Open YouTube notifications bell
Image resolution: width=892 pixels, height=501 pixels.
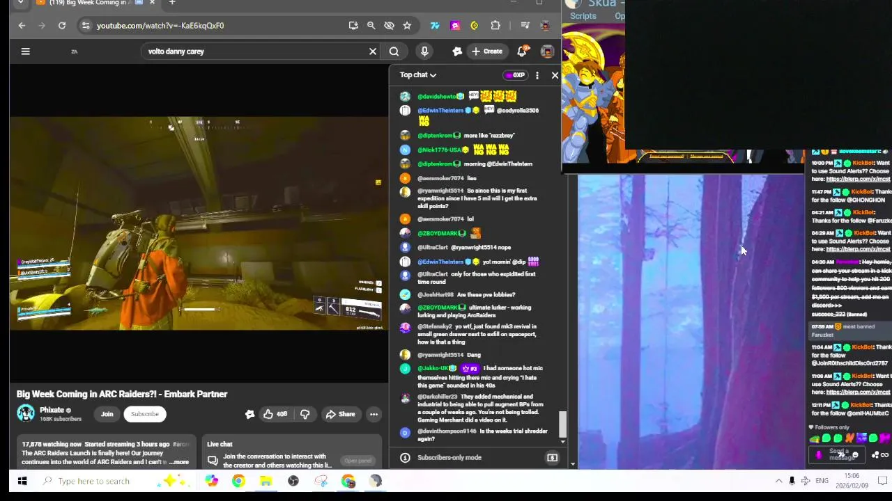click(x=522, y=51)
